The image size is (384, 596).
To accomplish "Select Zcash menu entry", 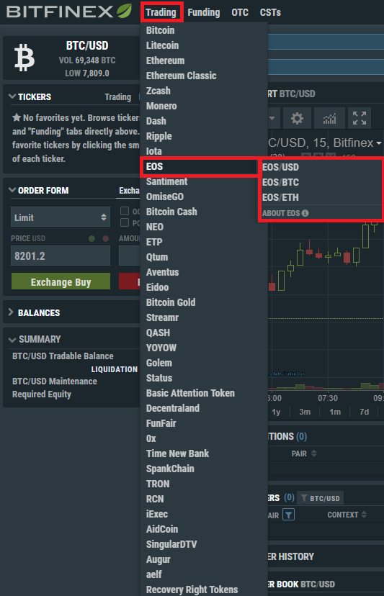I will tap(158, 91).
